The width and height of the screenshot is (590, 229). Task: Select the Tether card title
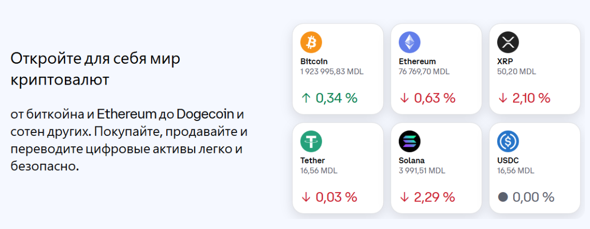(312, 161)
